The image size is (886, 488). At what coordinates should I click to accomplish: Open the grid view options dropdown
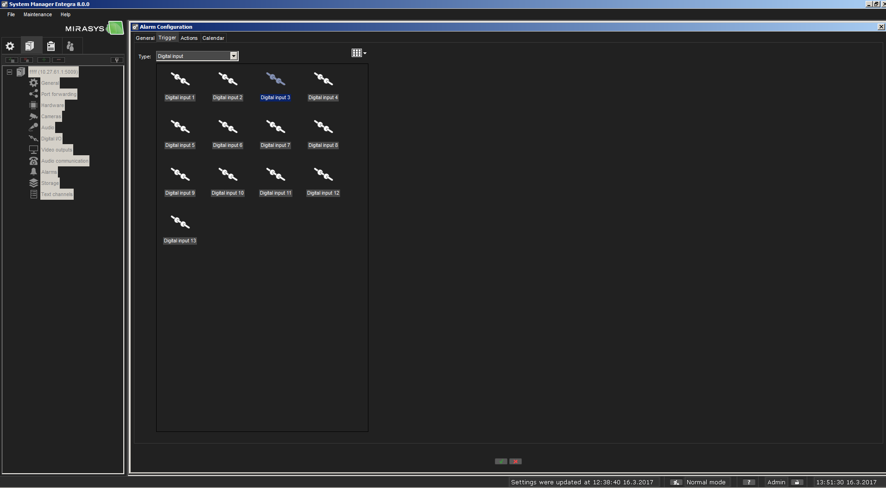click(359, 53)
